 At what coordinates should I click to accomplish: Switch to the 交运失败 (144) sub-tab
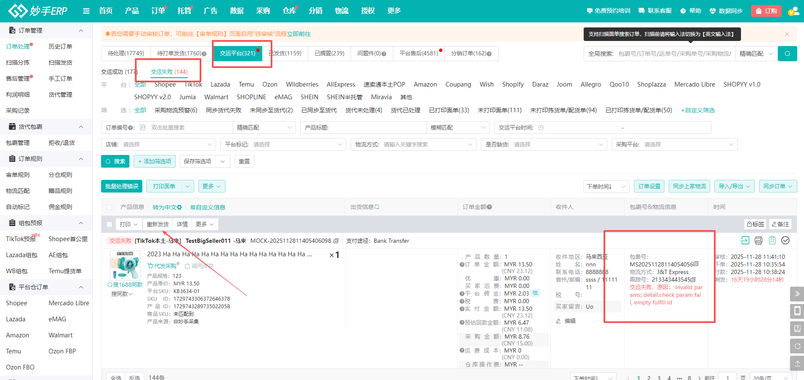tap(169, 72)
